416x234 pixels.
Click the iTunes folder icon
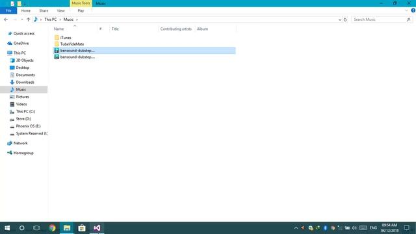coord(57,38)
